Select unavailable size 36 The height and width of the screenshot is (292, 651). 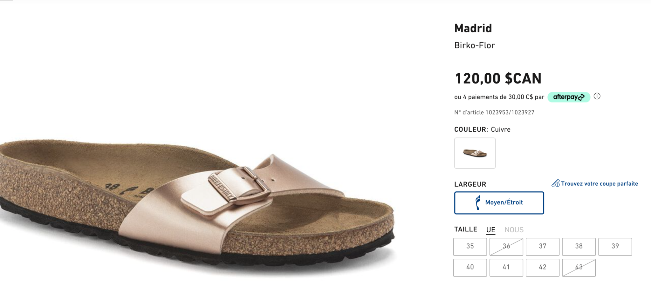[x=506, y=246]
